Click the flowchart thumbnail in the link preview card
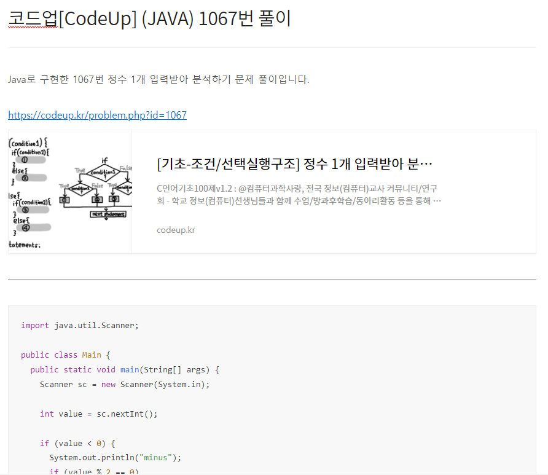The width and height of the screenshot is (548, 475). (70, 192)
